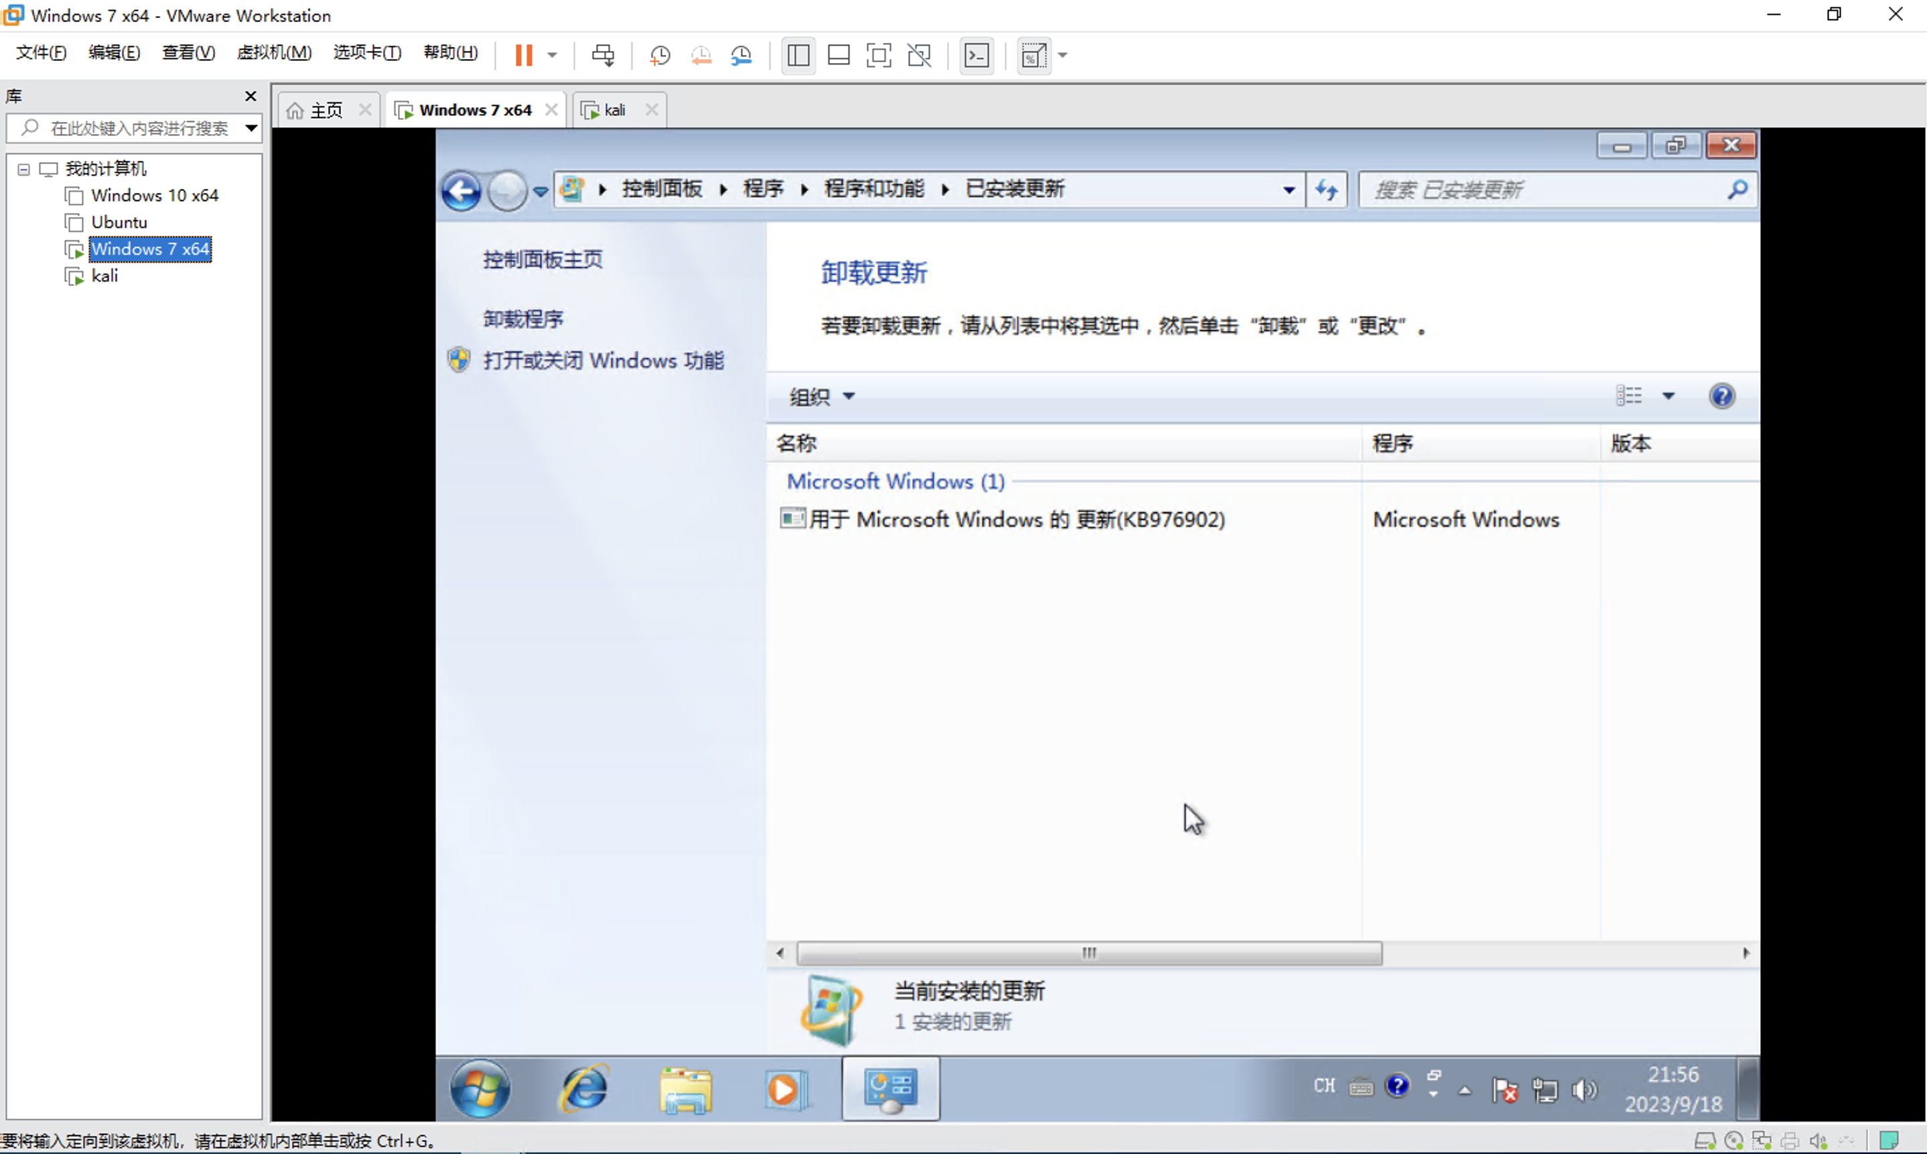Toggle the library sidebar view icon
The width and height of the screenshot is (1927, 1154).
coord(798,55)
